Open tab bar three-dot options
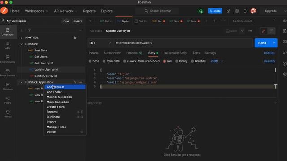Screen dimensions: 287x161 pyautogui.click(x=223, y=21)
